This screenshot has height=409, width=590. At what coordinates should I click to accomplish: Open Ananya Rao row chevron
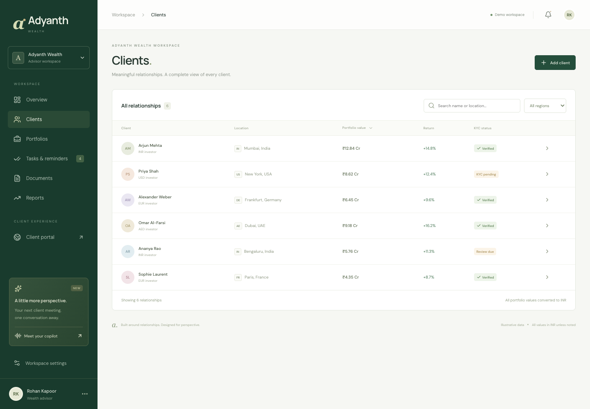pyautogui.click(x=547, y=252)
